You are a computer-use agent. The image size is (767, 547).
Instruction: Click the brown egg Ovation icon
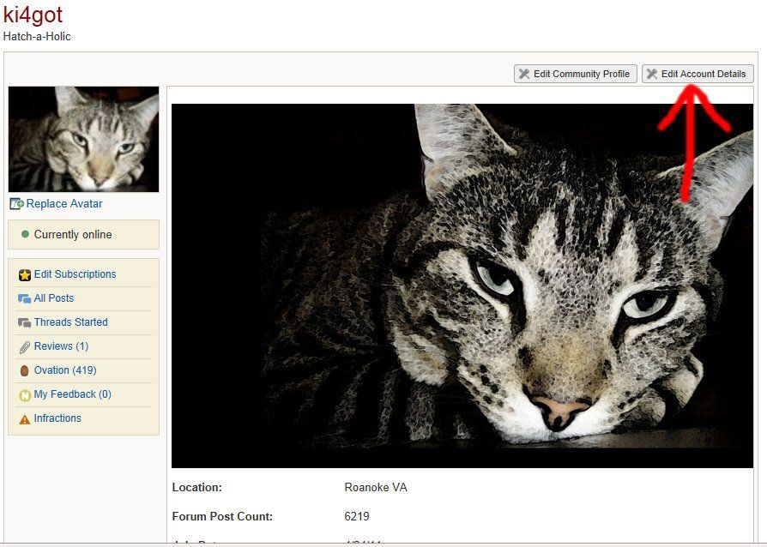coord(25,371)
